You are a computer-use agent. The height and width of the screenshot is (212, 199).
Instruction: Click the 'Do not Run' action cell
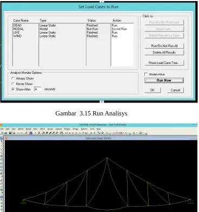[x=119, y=29]
